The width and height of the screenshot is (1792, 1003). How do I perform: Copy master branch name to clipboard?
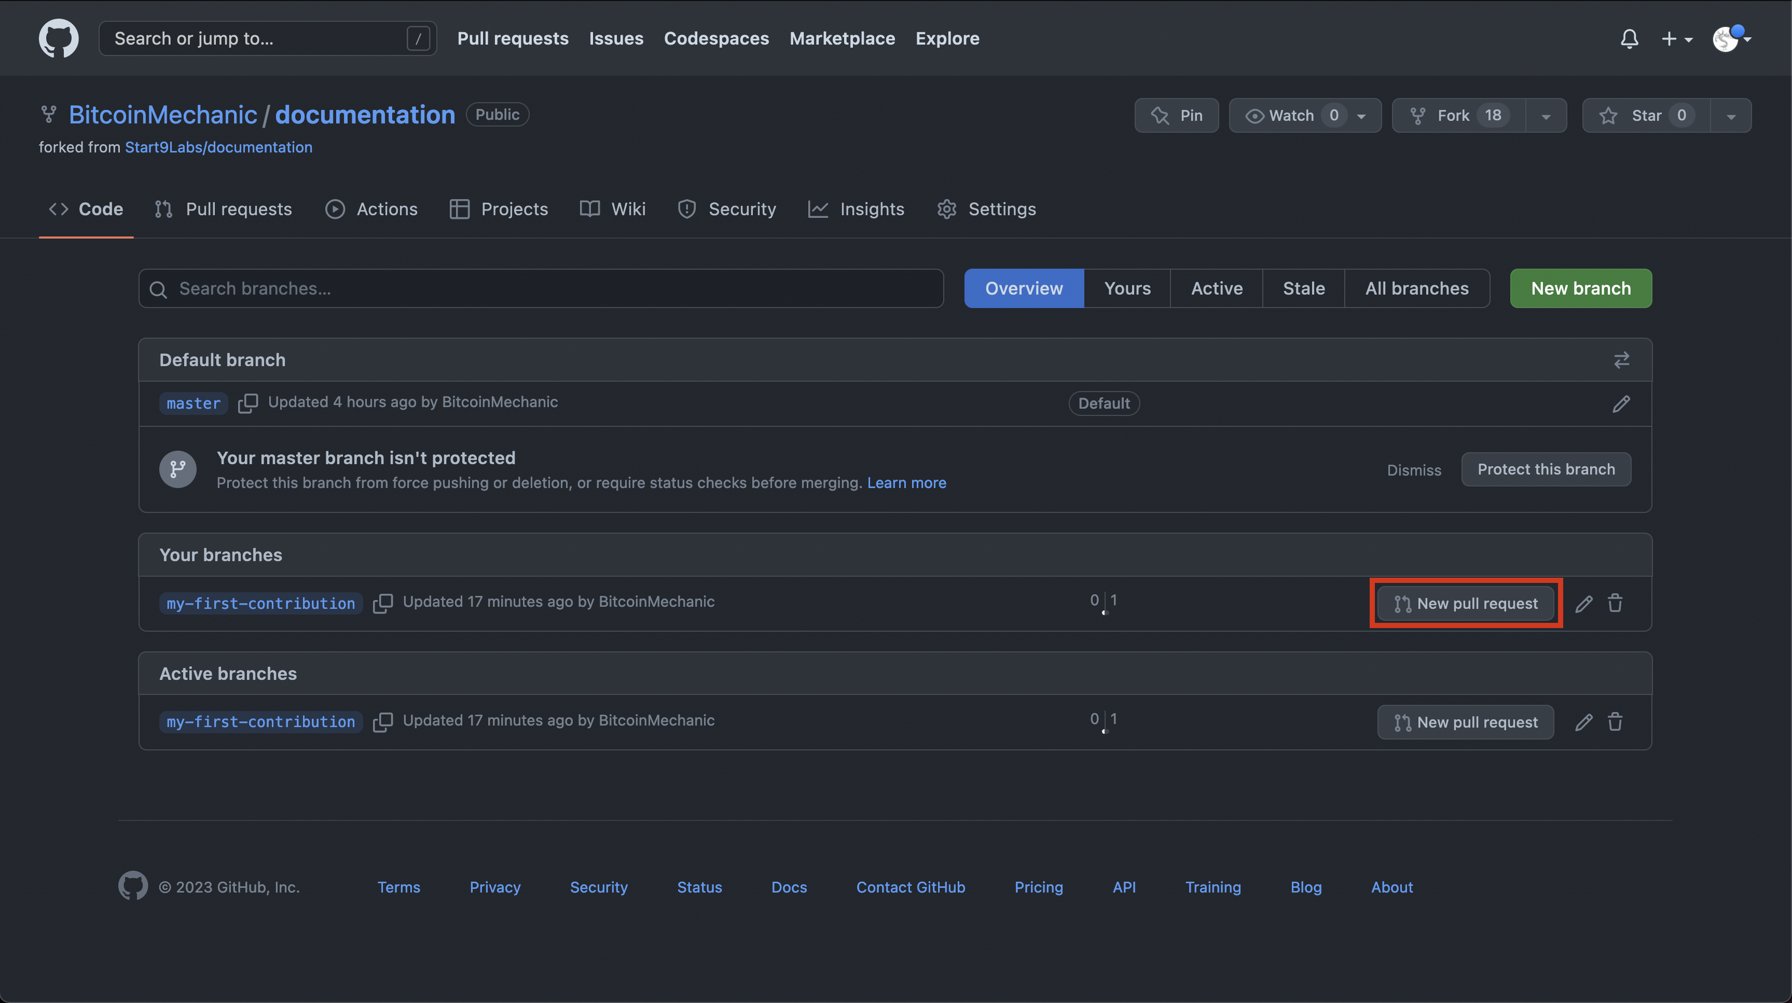pos(247,403)
